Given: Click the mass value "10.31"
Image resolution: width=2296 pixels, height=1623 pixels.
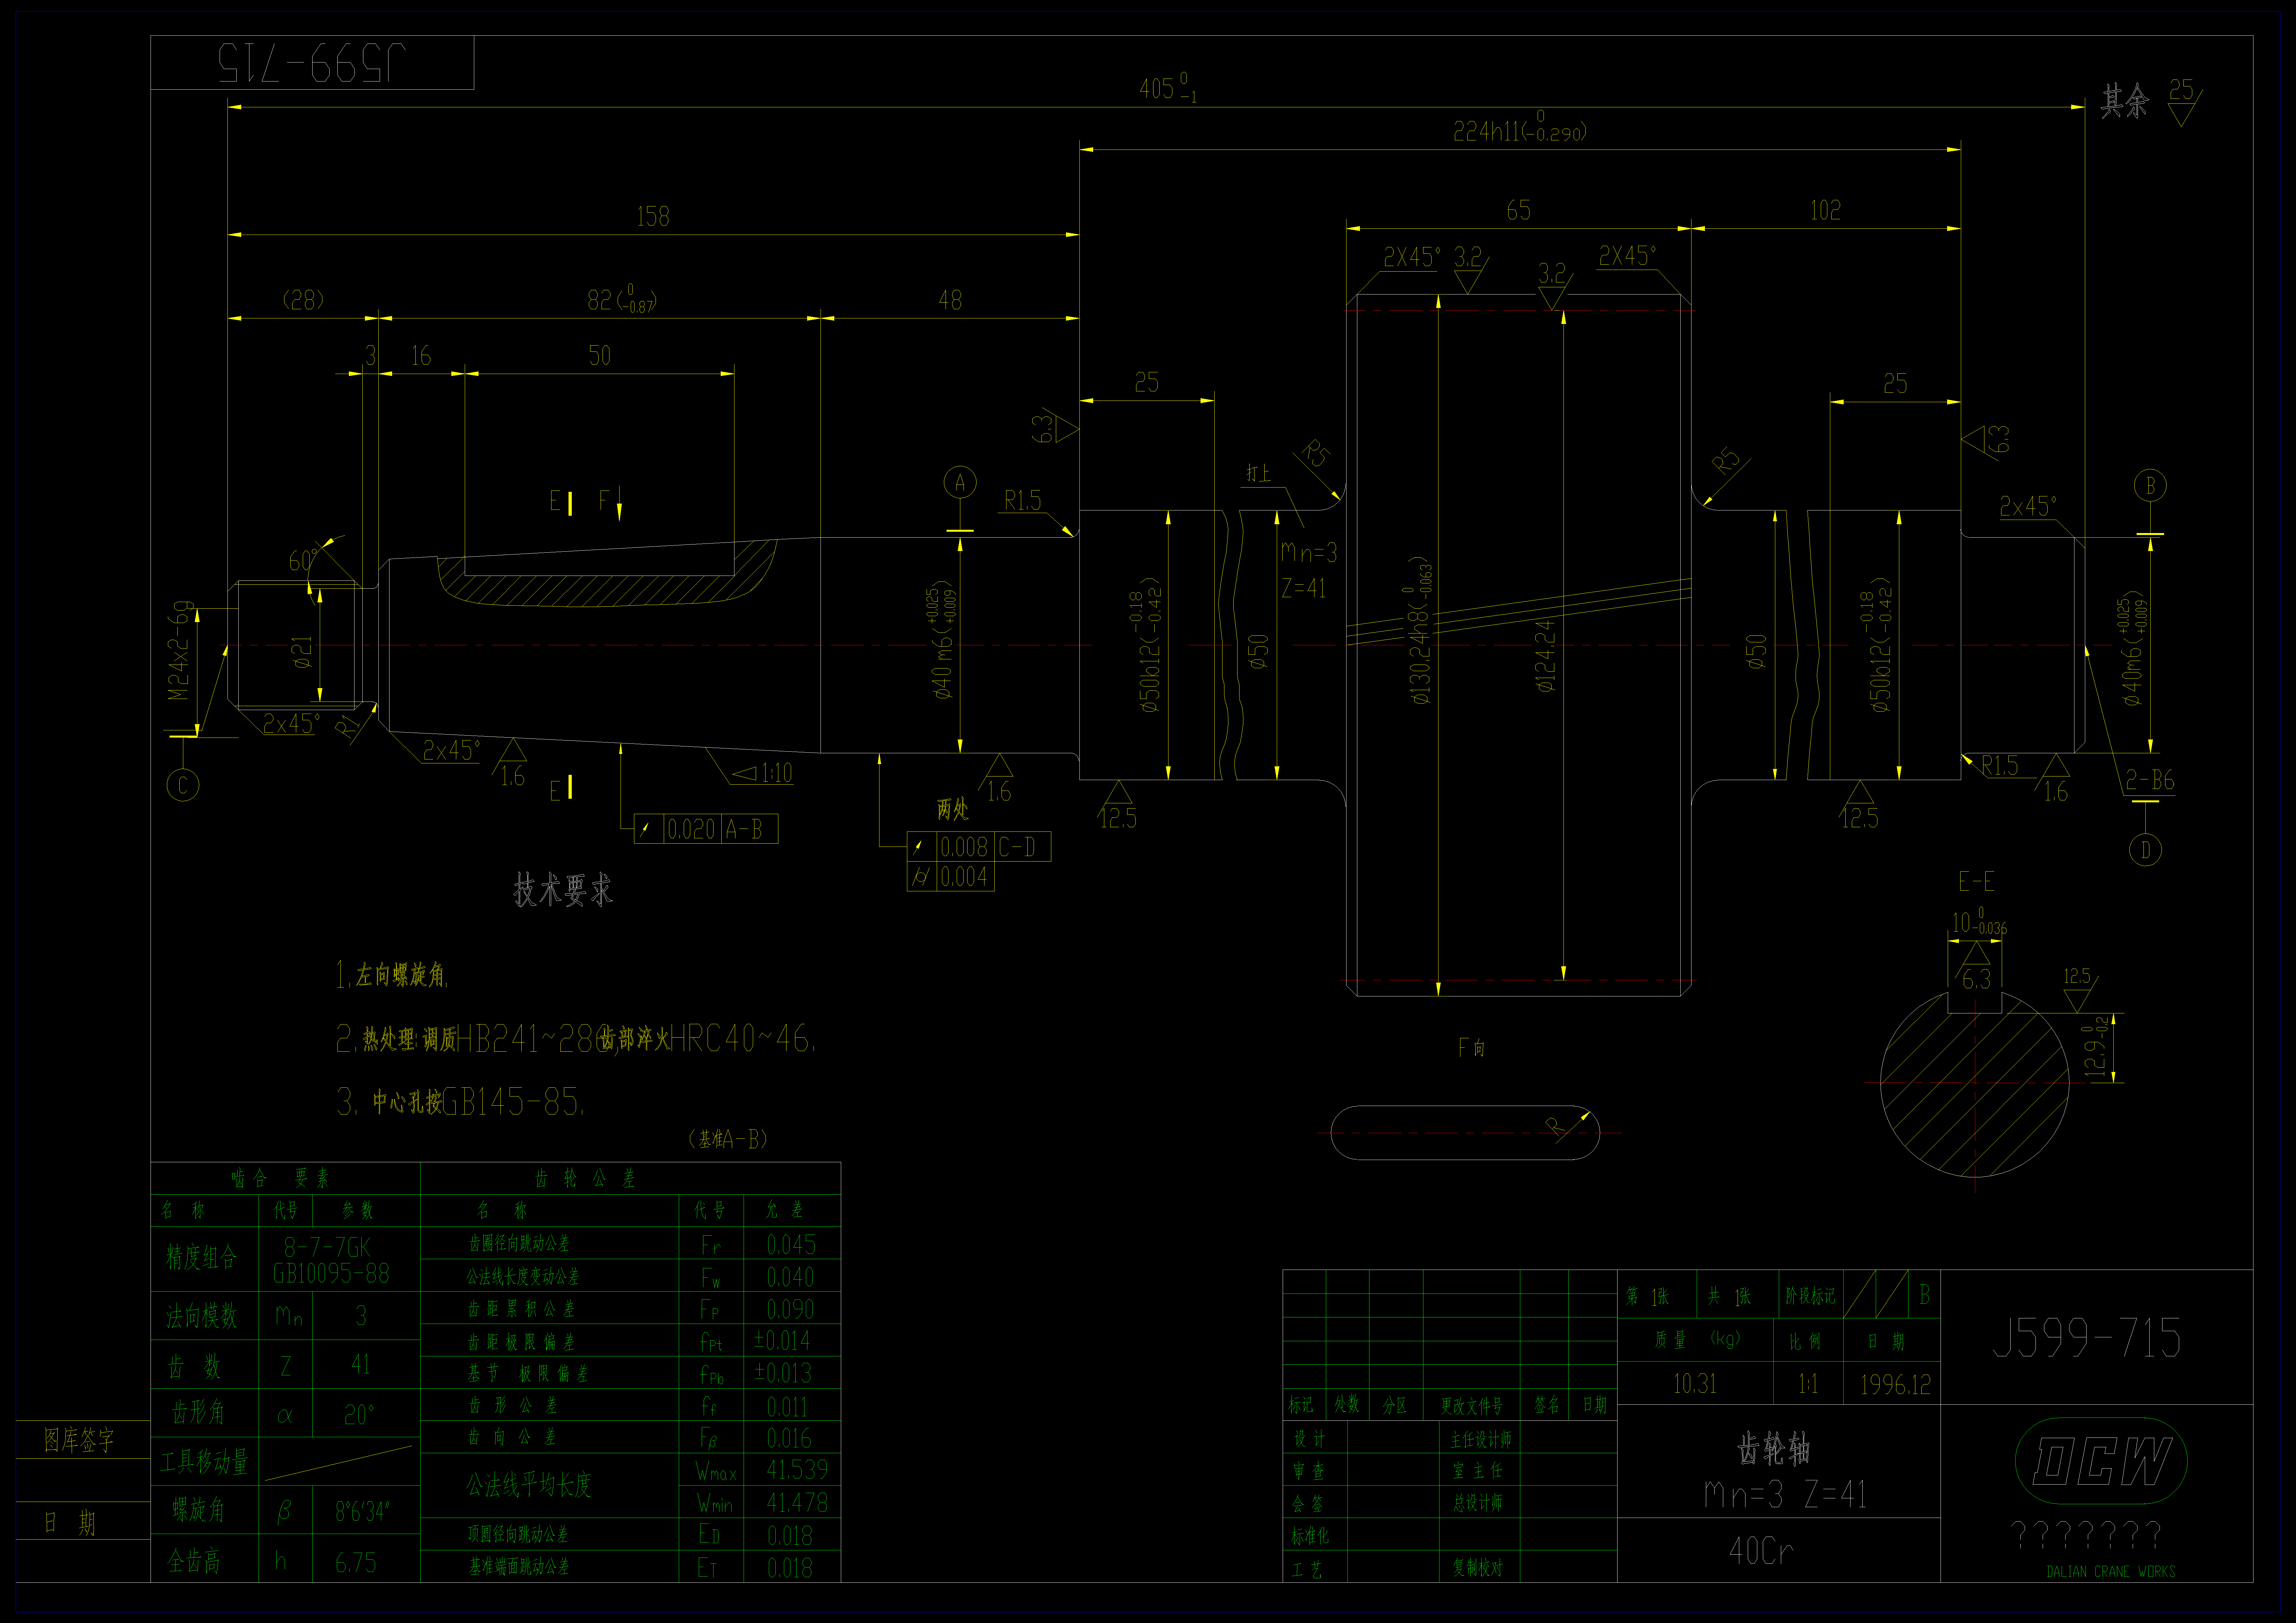Looking at the screenshot, I should (1695, 1384).
